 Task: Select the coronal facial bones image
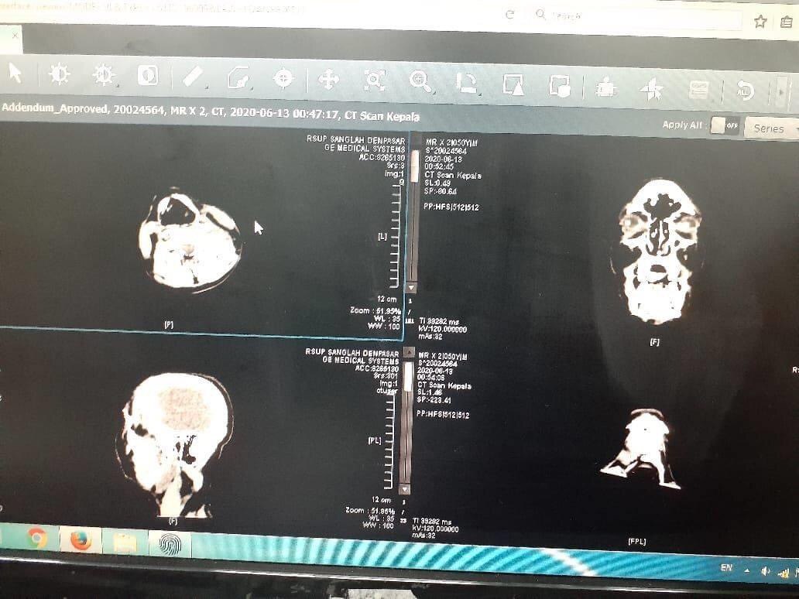[657, 251]
